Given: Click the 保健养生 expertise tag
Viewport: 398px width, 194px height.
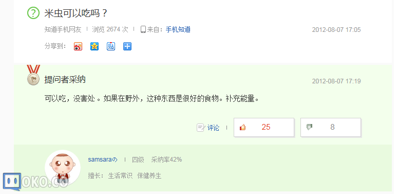Looking at the screenshot, I should pos(149,175).
